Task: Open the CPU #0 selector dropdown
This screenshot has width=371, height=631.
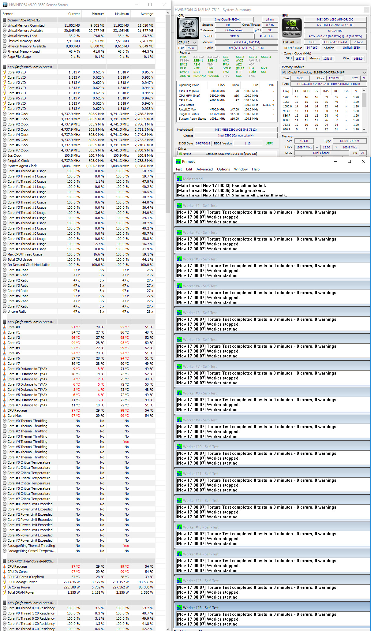Action: [x=187, y=42]
